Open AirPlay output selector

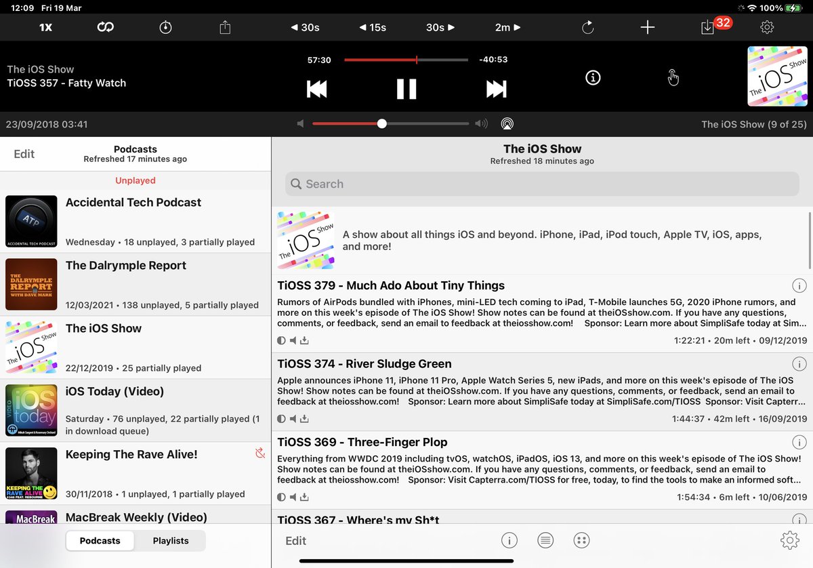[x=507, y=124]
